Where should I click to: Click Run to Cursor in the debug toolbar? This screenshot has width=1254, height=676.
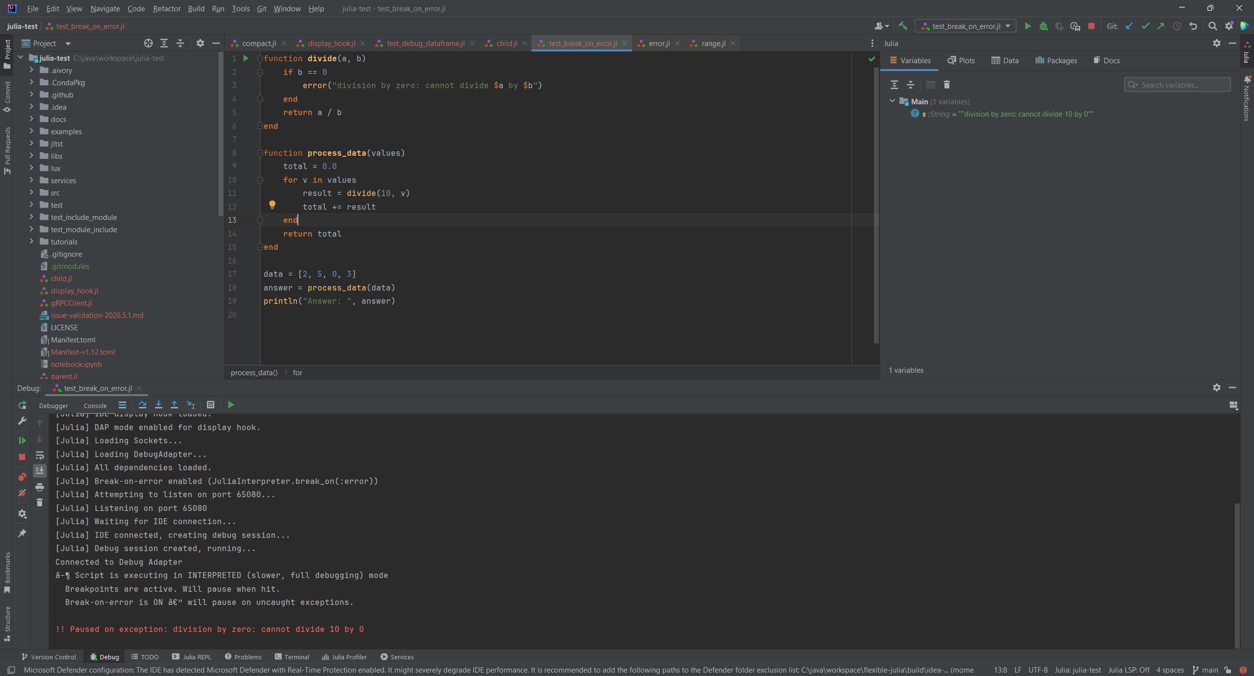coord(191,405)
